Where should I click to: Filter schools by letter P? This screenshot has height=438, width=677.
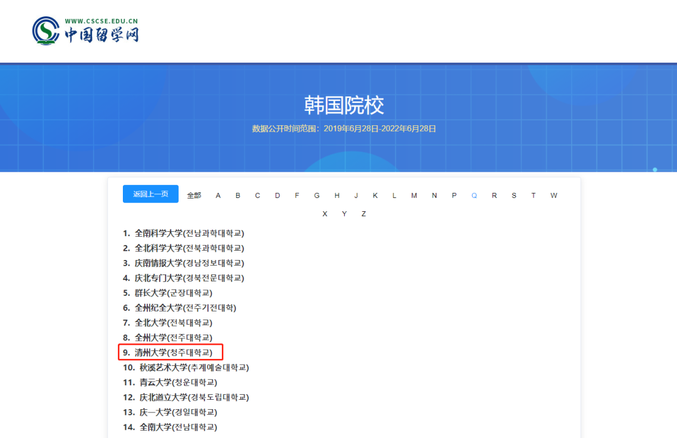454,196
